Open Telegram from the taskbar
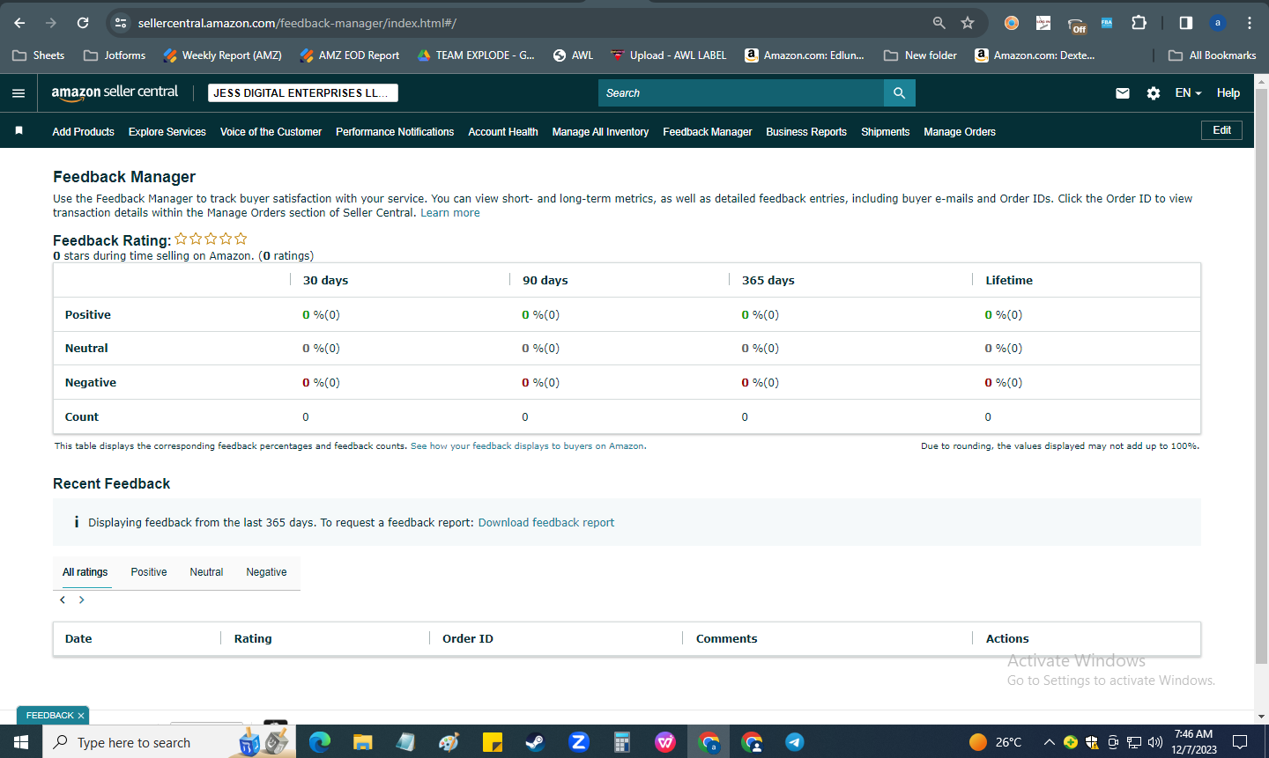Screen dimensions: 1269x758 tap(795, 741)
